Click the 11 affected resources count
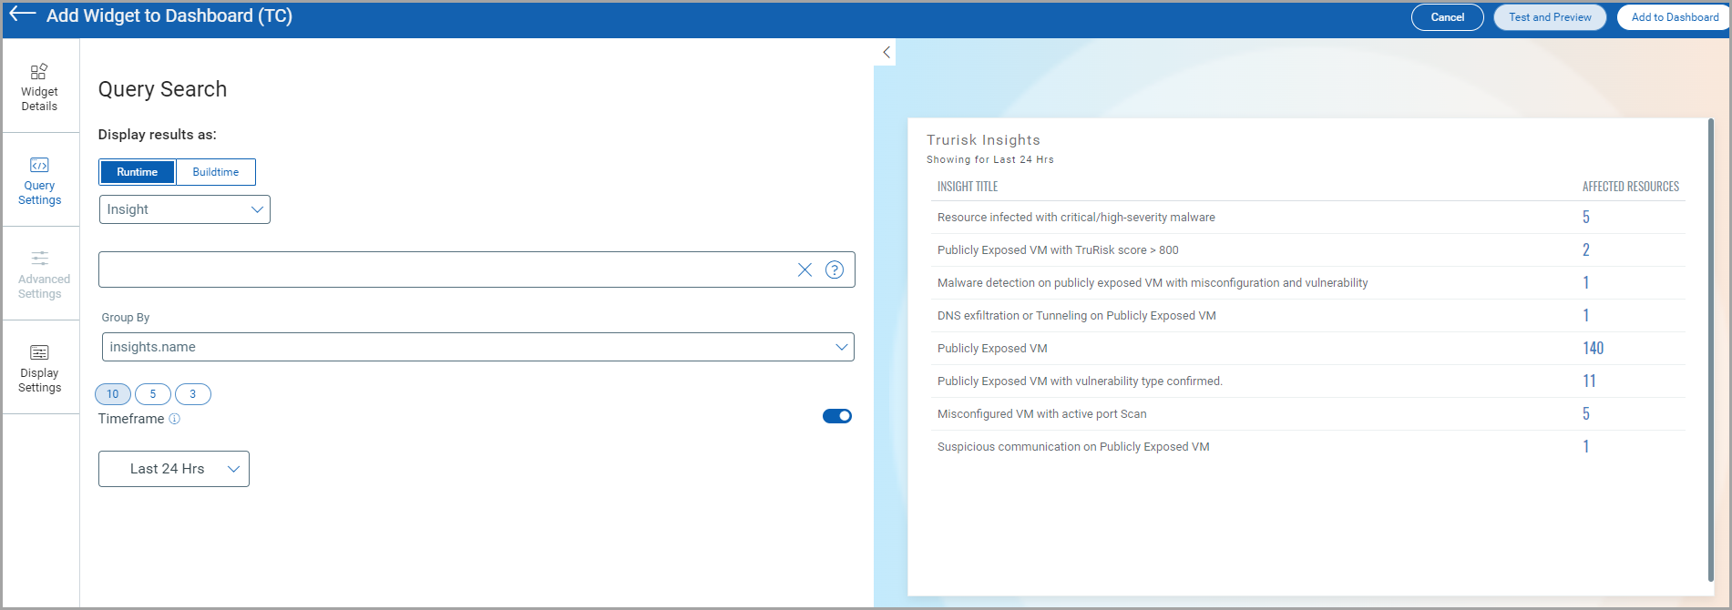 click(x=1590, y=381)
